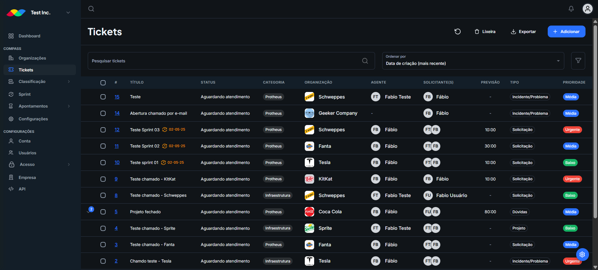Click the Sprite logo in ticket 4 row

tap(309, 228)
